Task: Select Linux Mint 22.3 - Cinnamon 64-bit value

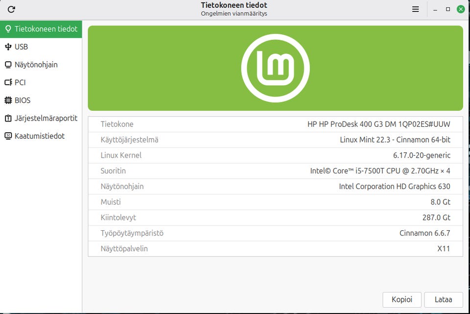Action: click(x=395, y=140)
